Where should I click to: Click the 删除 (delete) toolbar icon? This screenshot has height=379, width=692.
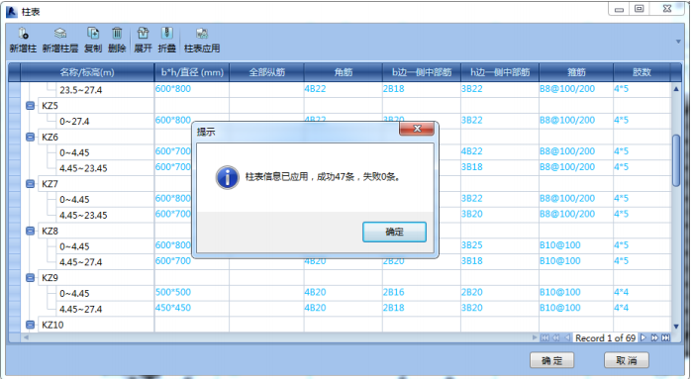pyautogui.click(x=117, y=34)
